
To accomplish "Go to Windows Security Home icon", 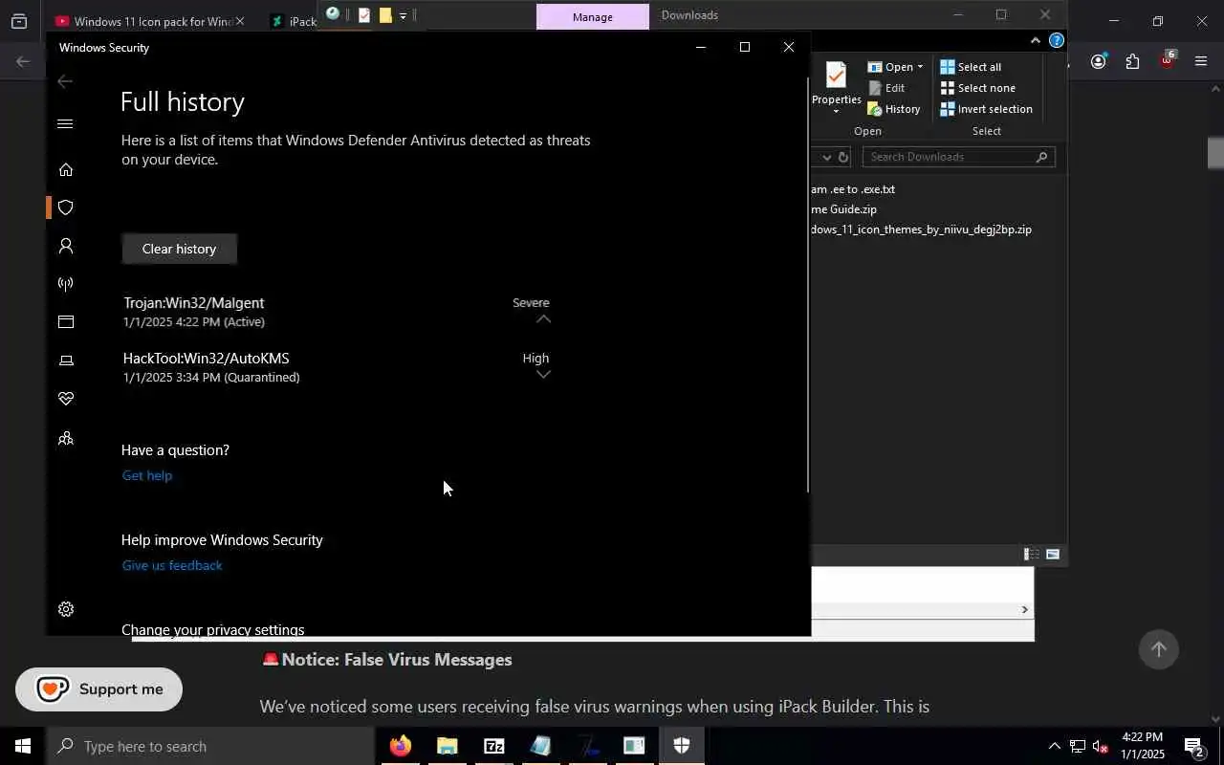I will tap(65, 169).
